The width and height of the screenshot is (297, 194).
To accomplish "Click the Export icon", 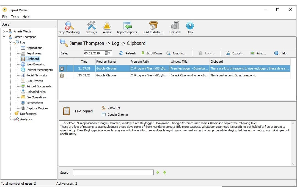I will point(228,53).
